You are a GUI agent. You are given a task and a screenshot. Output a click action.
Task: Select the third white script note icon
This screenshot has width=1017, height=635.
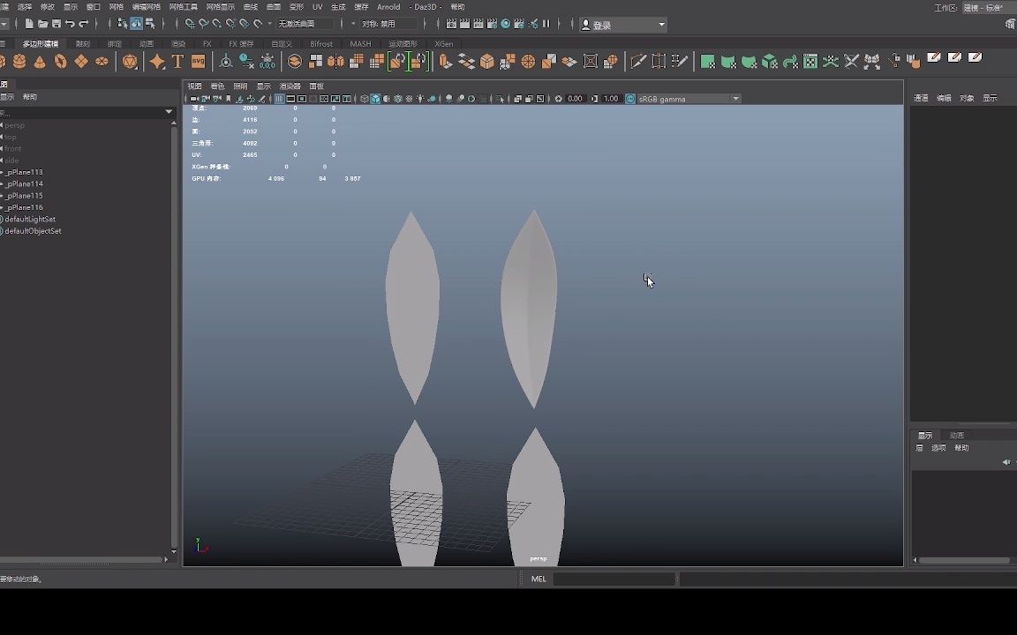pyautogui.click(x=975, y=57)
